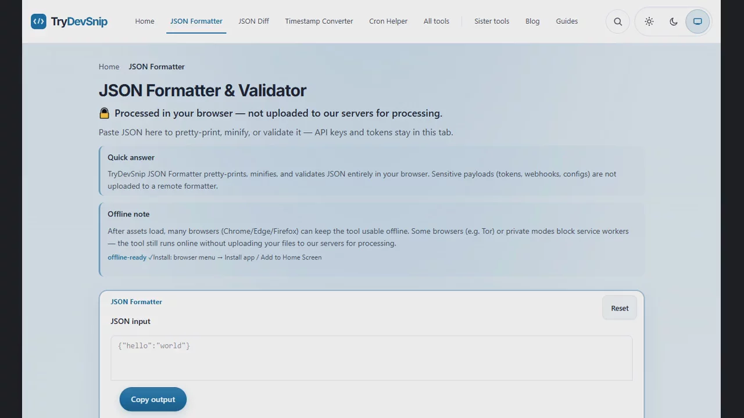Open Cron Helper tool

(388, 21)
